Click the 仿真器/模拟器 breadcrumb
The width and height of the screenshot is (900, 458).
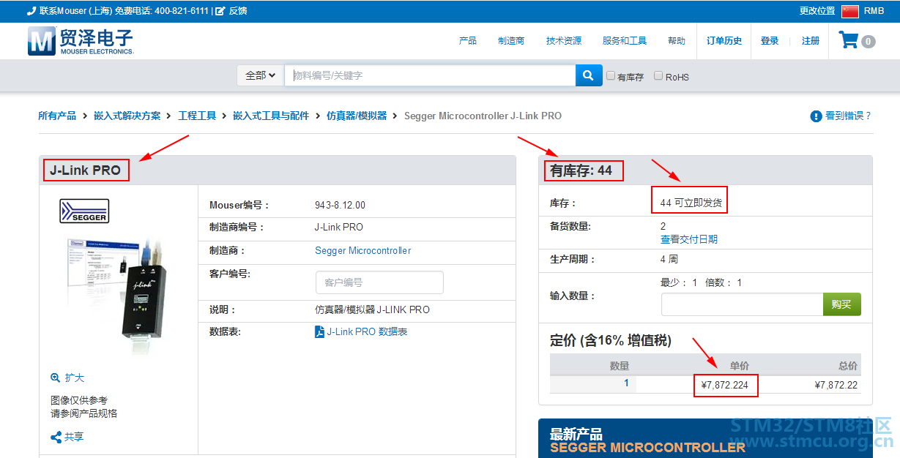click(x=357, y=116)
